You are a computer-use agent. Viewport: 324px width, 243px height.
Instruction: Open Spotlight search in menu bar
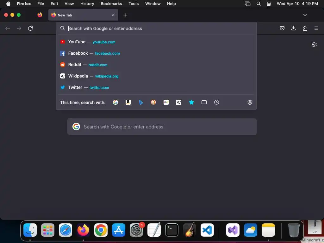tap(258, 3)
